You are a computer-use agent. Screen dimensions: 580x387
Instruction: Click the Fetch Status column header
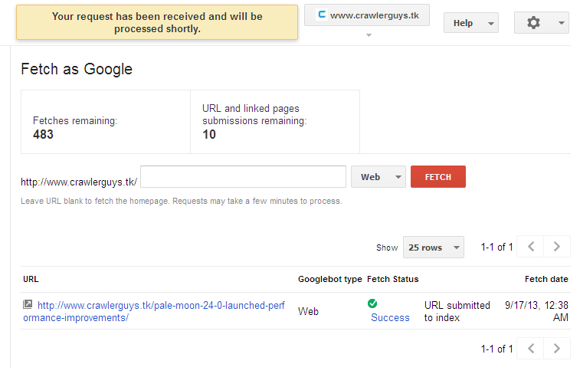(x=393, y=280)
